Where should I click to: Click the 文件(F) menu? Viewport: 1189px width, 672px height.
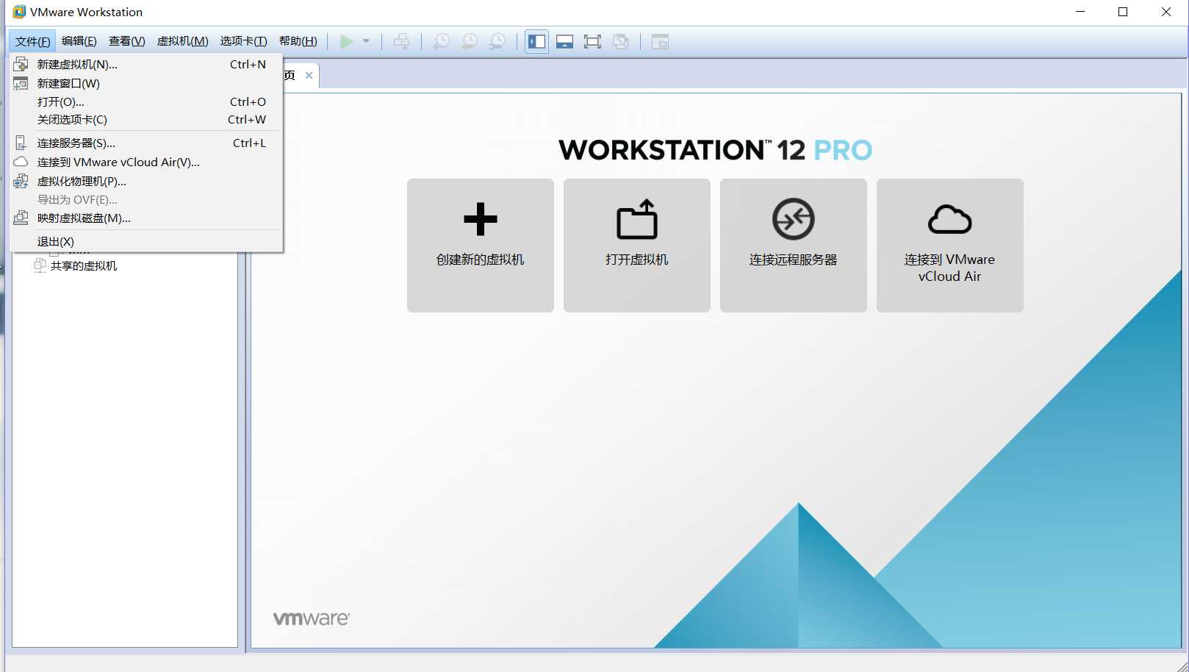pos(33,41)
